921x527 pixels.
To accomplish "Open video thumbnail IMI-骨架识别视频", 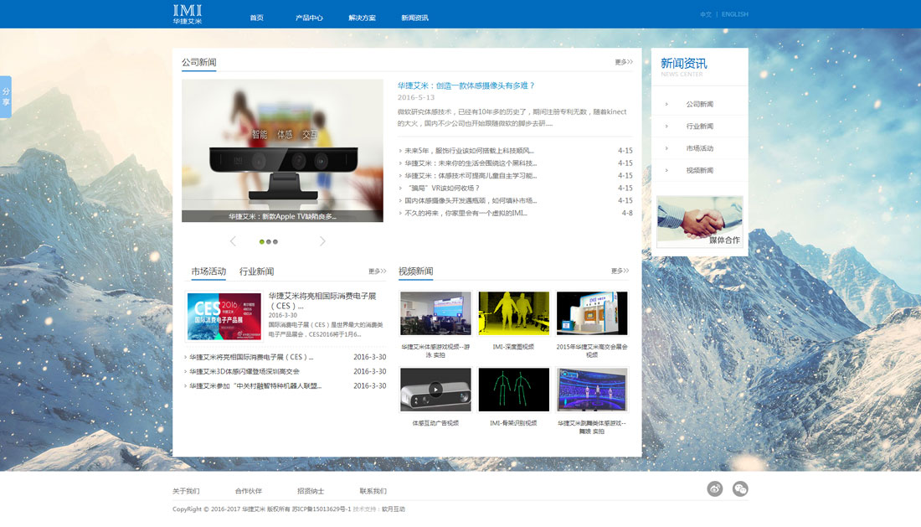I will point(513,390).
